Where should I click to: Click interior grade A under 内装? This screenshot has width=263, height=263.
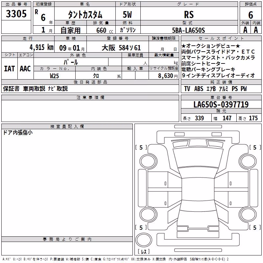tap(256, 30)
